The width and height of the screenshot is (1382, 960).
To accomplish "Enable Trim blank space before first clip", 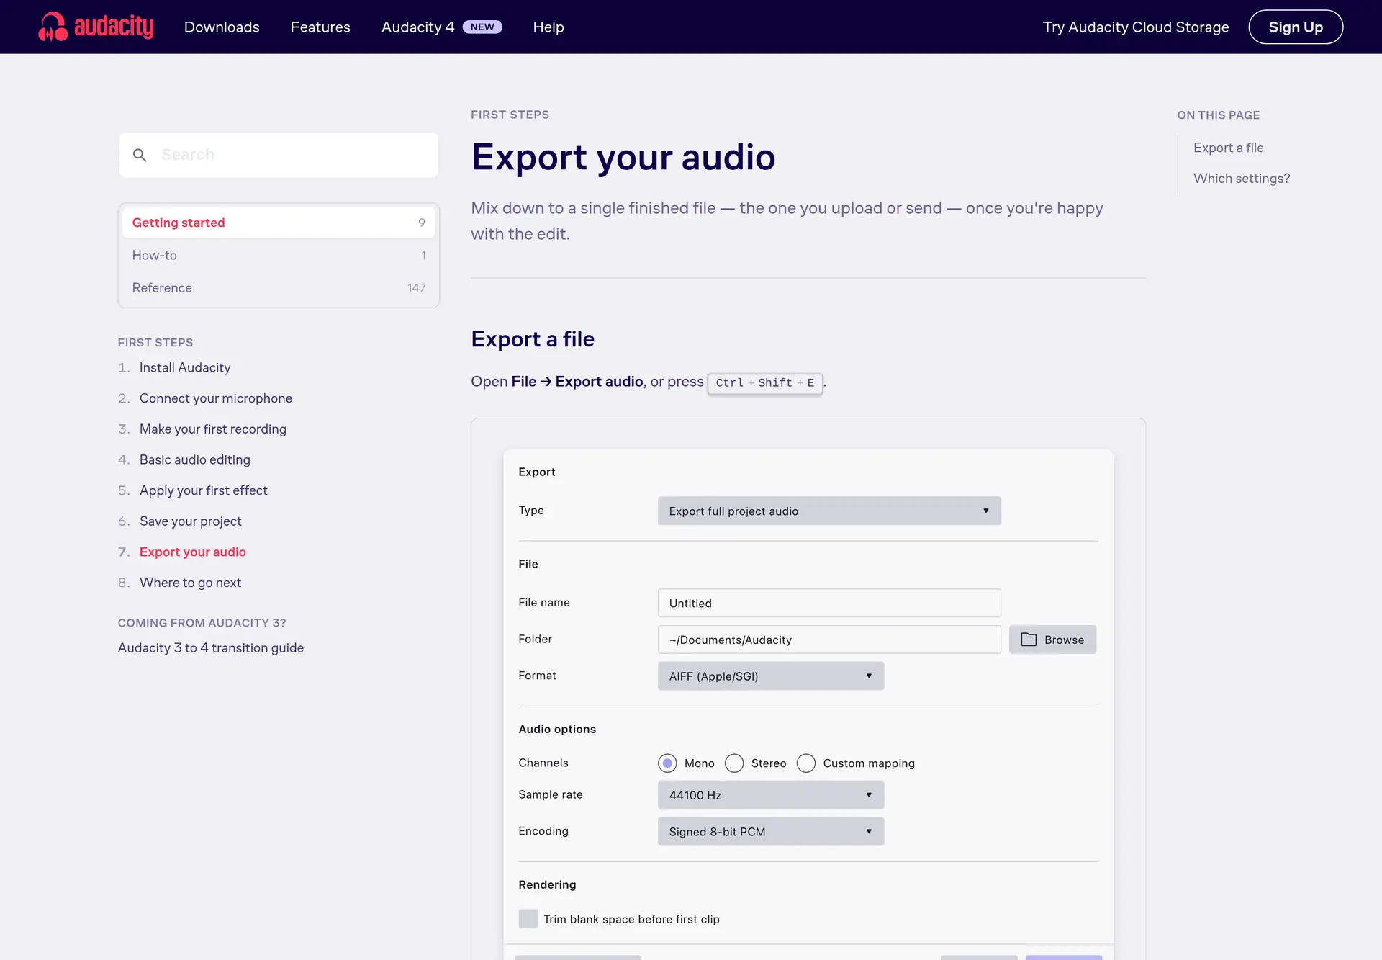I will coord(528,918).
